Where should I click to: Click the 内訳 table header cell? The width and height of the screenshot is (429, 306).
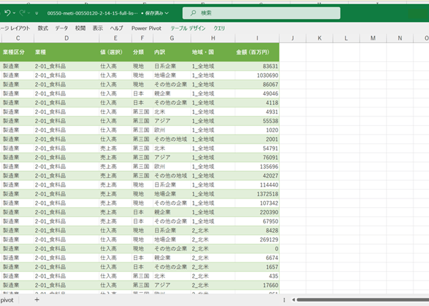coord(172,52)
